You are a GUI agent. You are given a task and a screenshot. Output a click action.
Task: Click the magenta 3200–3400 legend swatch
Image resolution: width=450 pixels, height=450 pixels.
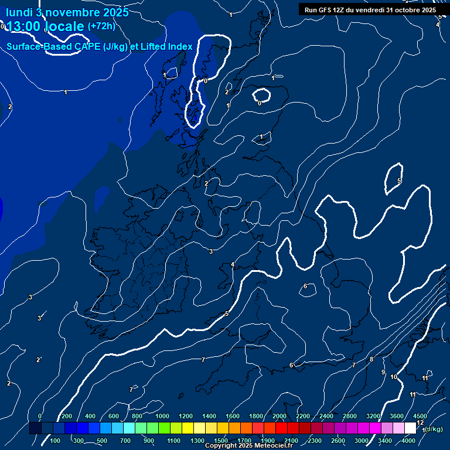click(x=376, y=428)
